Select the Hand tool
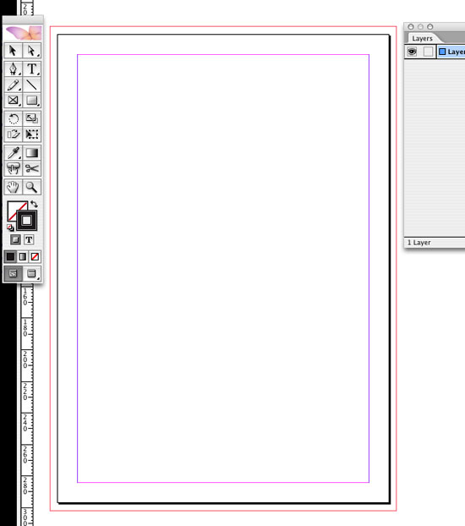The height and width of the screenshot is (526, 465). (x=13, y=187)
